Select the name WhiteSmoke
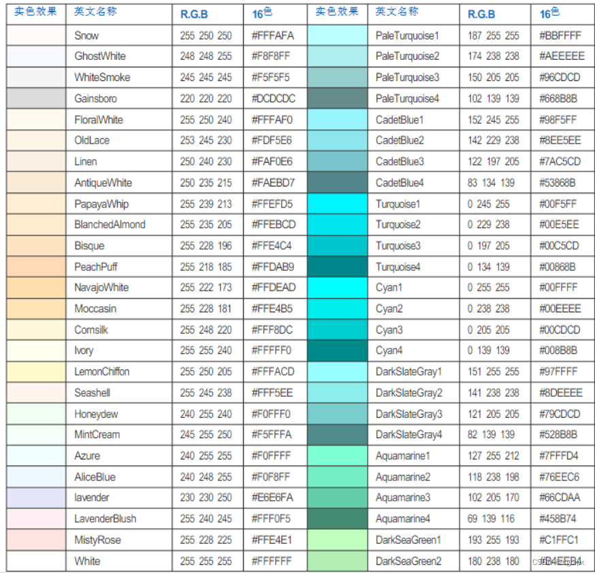 pos(102,78)
